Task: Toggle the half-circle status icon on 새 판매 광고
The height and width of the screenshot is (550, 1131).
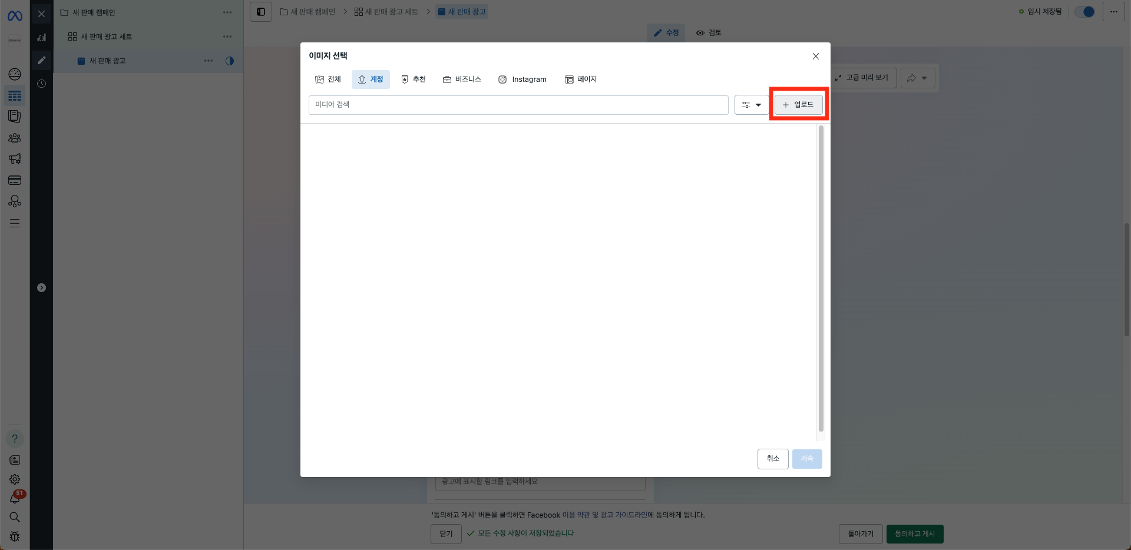Action: pos(230,61)
